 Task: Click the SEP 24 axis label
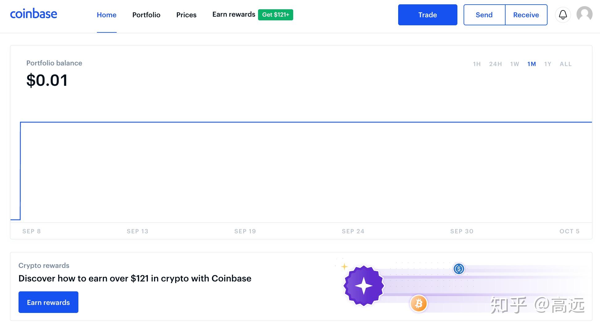pyautogui.click(x=353, y=231)
